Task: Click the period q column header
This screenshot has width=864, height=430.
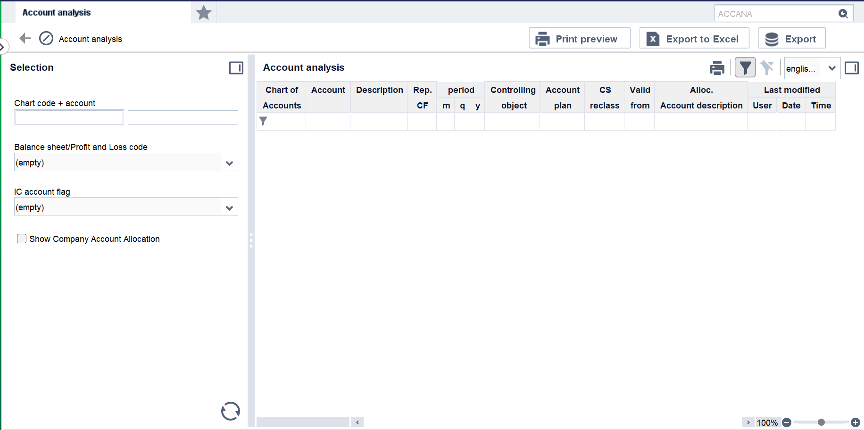Action: (x=462, y=106)
